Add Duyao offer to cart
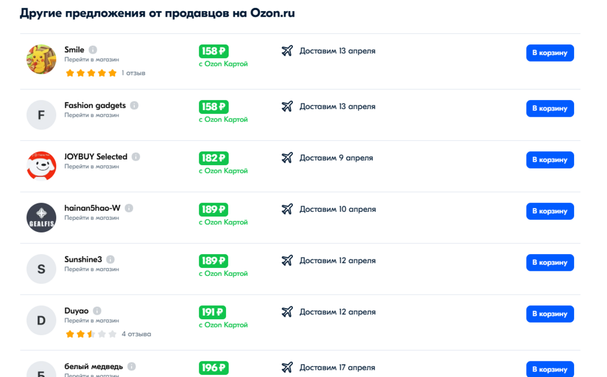Image resolution: width=607 pixels, height=377 pixels. coord(550,314)
